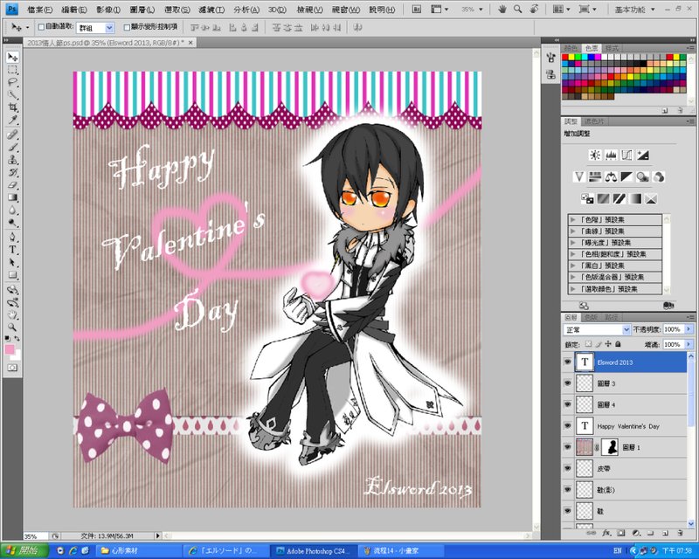Launch Bridge from the application bar
The image size is (699, 559).
(x=417, y=9)
